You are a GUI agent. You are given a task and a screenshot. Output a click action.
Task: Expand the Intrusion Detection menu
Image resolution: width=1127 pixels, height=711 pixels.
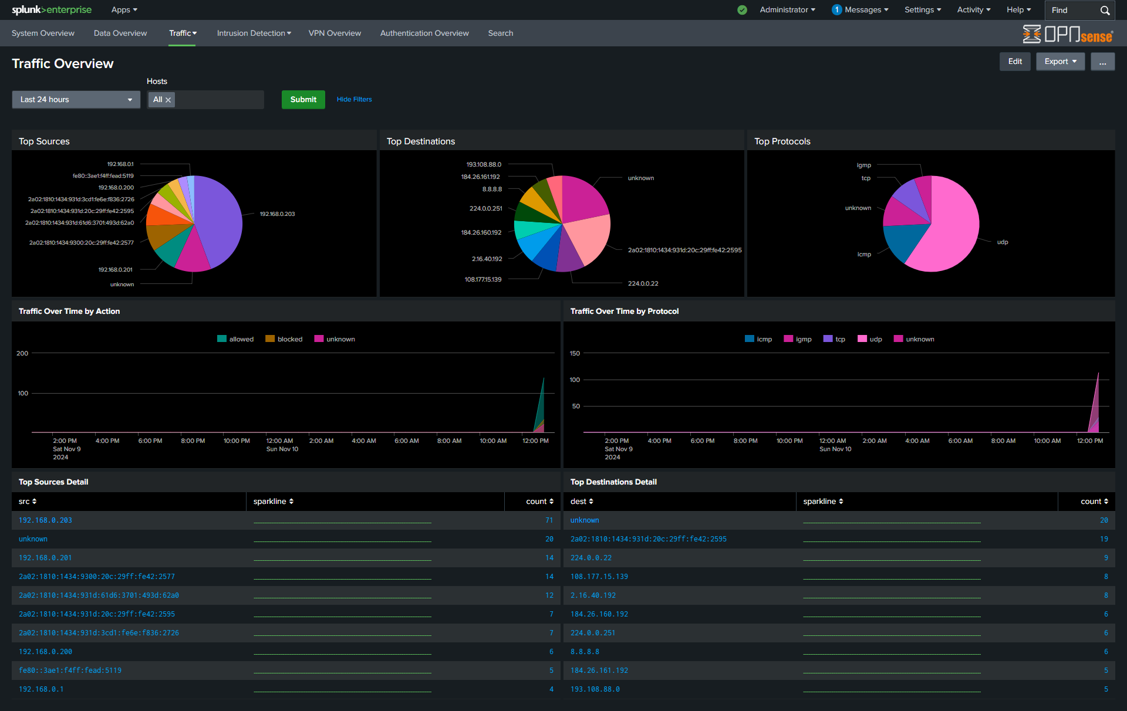coord(254,33)
